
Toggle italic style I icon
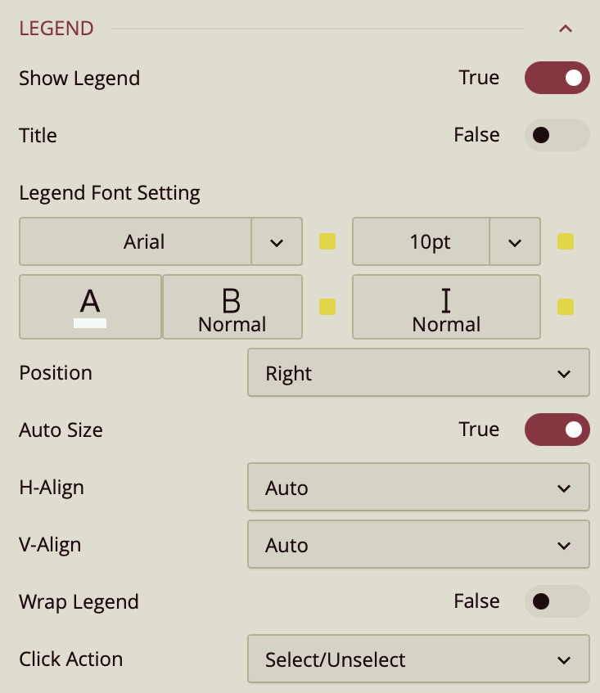[446, 301]
